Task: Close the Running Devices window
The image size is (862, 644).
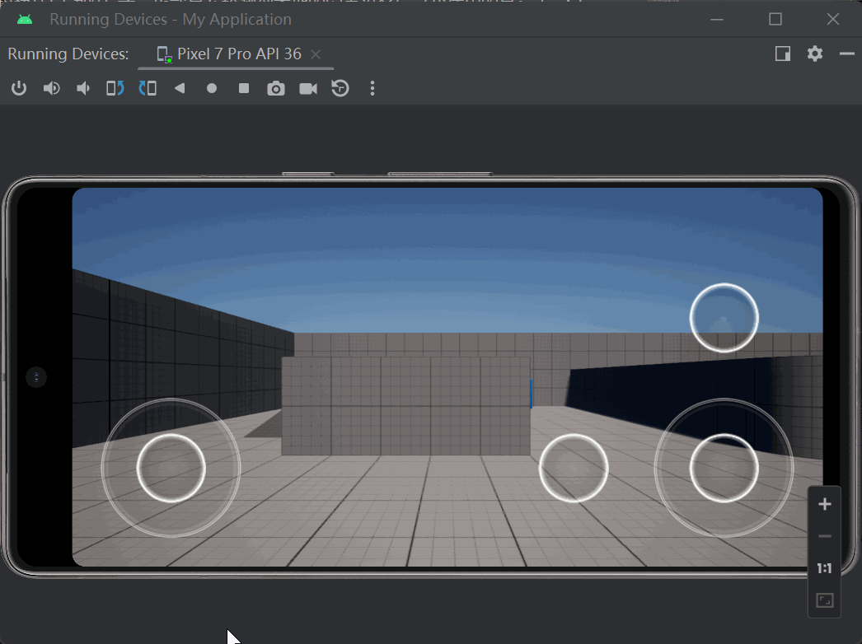Action: pos(833,19)
